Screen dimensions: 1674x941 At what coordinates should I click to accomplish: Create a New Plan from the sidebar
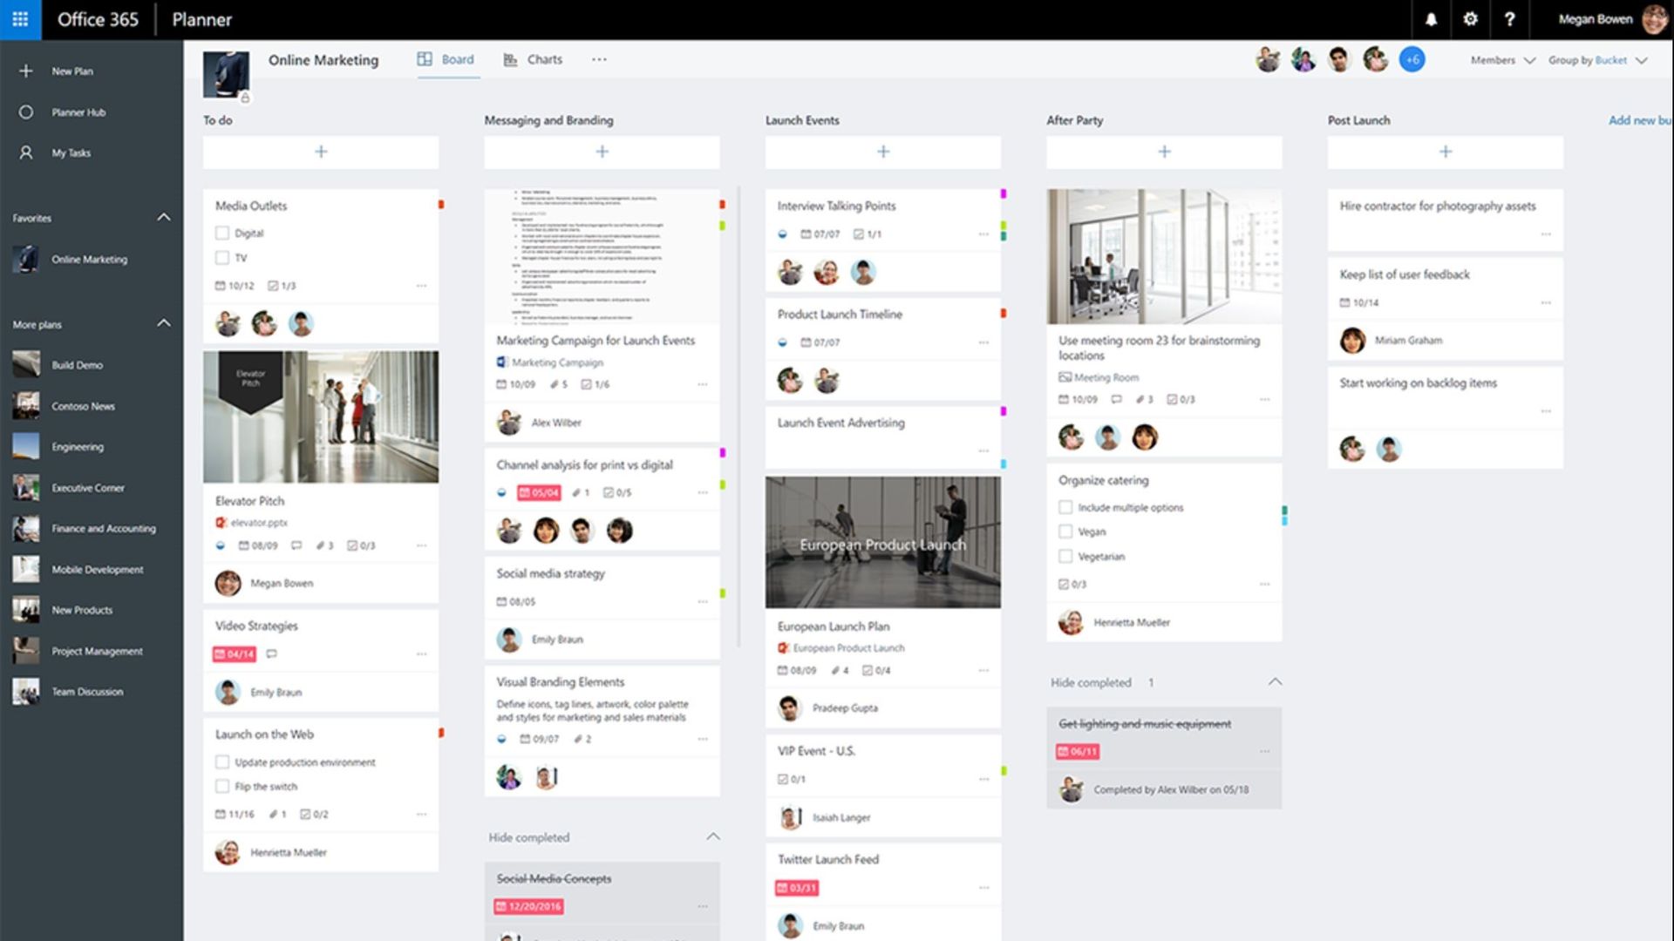coord(74,71)
